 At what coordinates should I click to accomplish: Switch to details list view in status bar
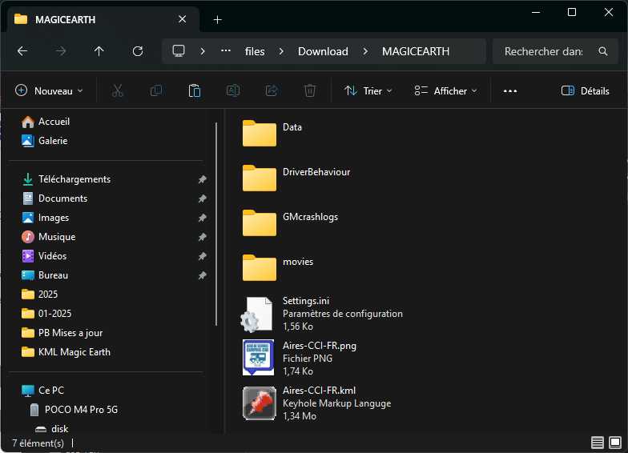598,443
